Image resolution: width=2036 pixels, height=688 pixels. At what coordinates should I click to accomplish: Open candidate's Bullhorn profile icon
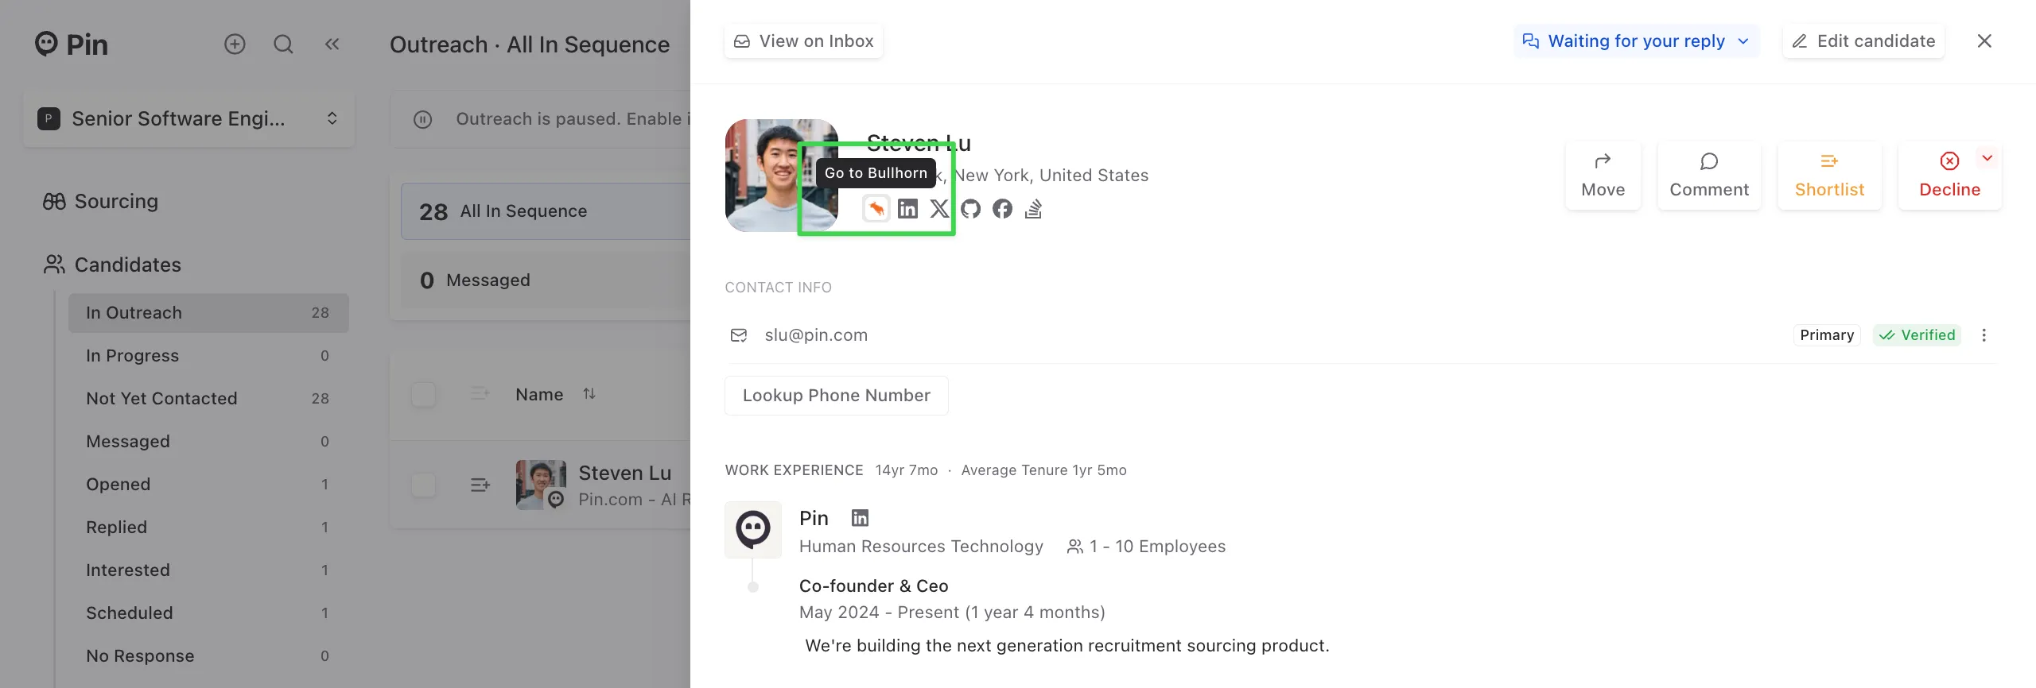(x=876, y=209)
